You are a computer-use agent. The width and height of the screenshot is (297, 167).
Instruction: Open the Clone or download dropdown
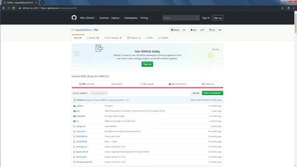tap(213, 93)
